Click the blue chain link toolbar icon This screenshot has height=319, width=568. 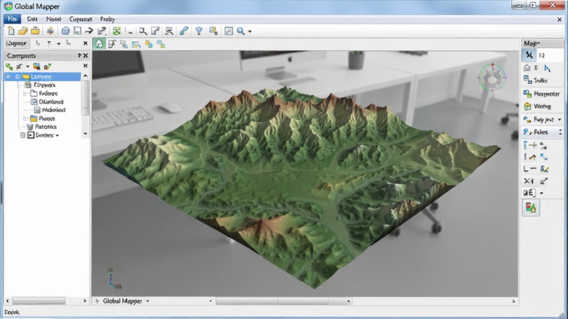coord(184,31)
